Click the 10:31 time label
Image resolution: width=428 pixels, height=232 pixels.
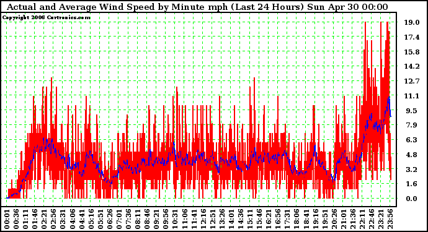point(176,219)
